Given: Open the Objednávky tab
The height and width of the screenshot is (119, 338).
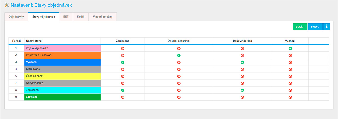Looking at the screenshot, I should (16, 17).
